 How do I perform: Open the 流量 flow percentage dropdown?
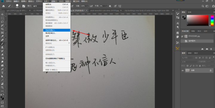[x=87, y=6]
